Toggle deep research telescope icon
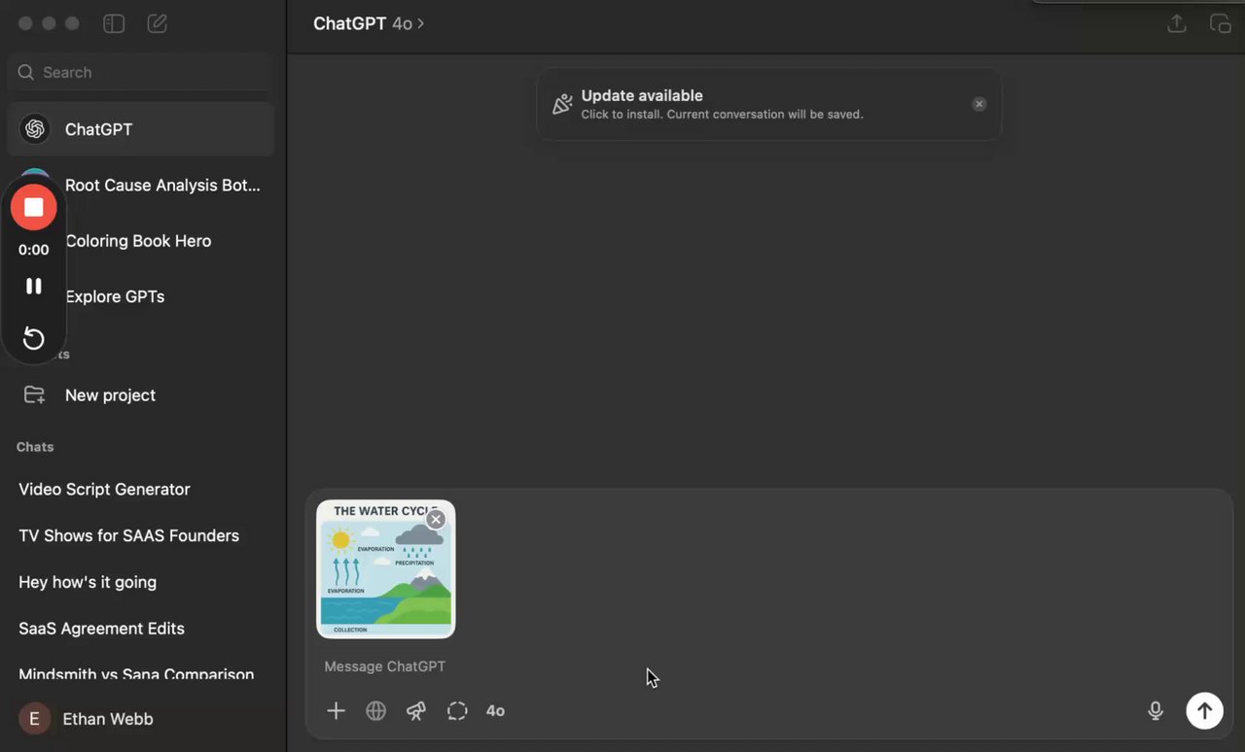Screen dimensions: 1245x752 pyautogui.click(x=416, y=711)
